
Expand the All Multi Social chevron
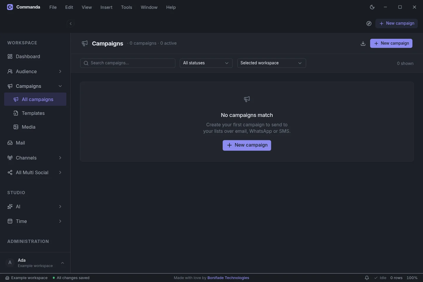pyautogui.click(x=60, y=172)
